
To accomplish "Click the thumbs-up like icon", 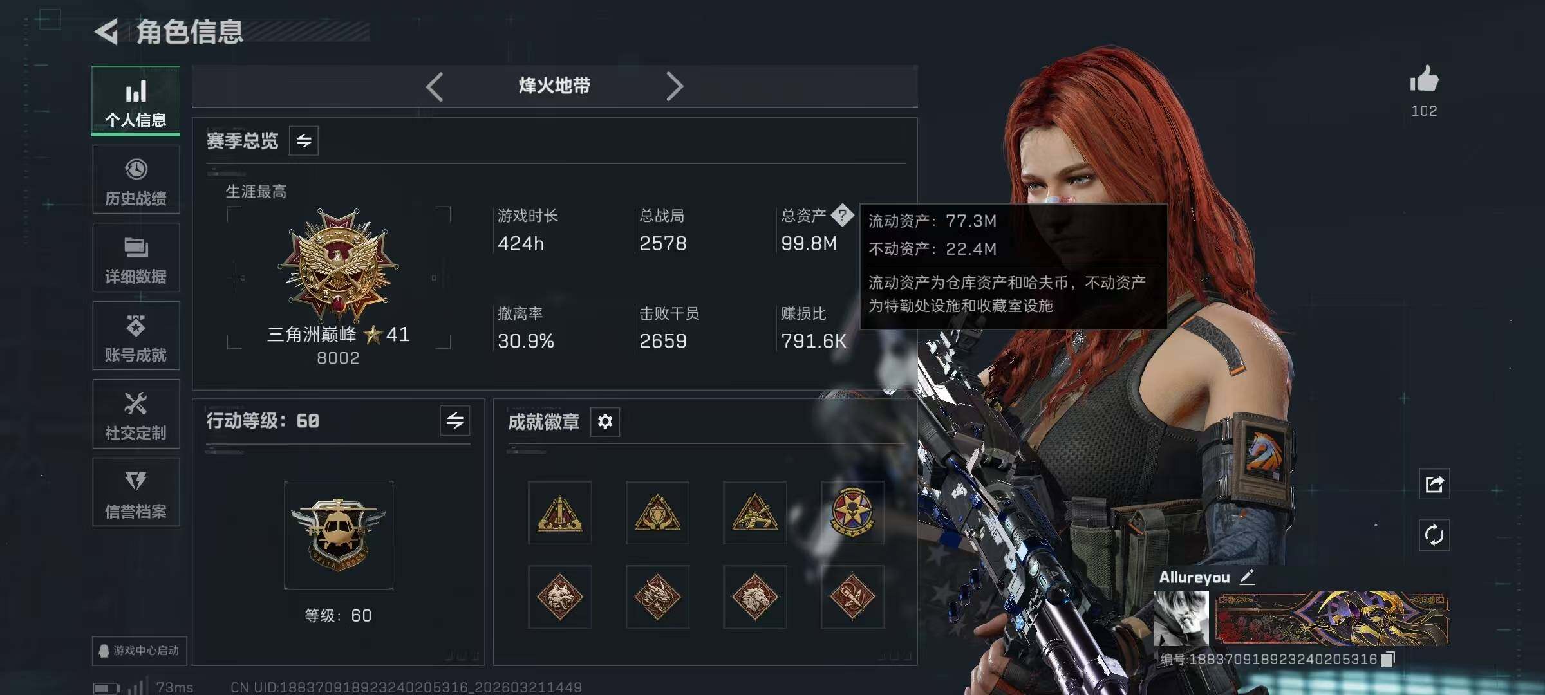I will pyautogui.click(x=1424, y=79).
